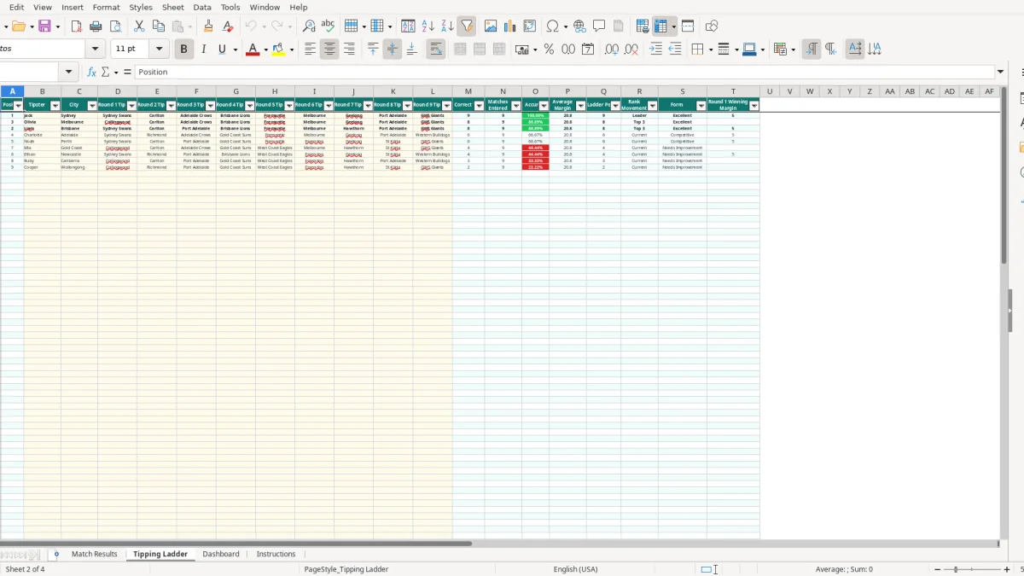Switch to the Dashboard sheet tab

[x=221, y=555]
